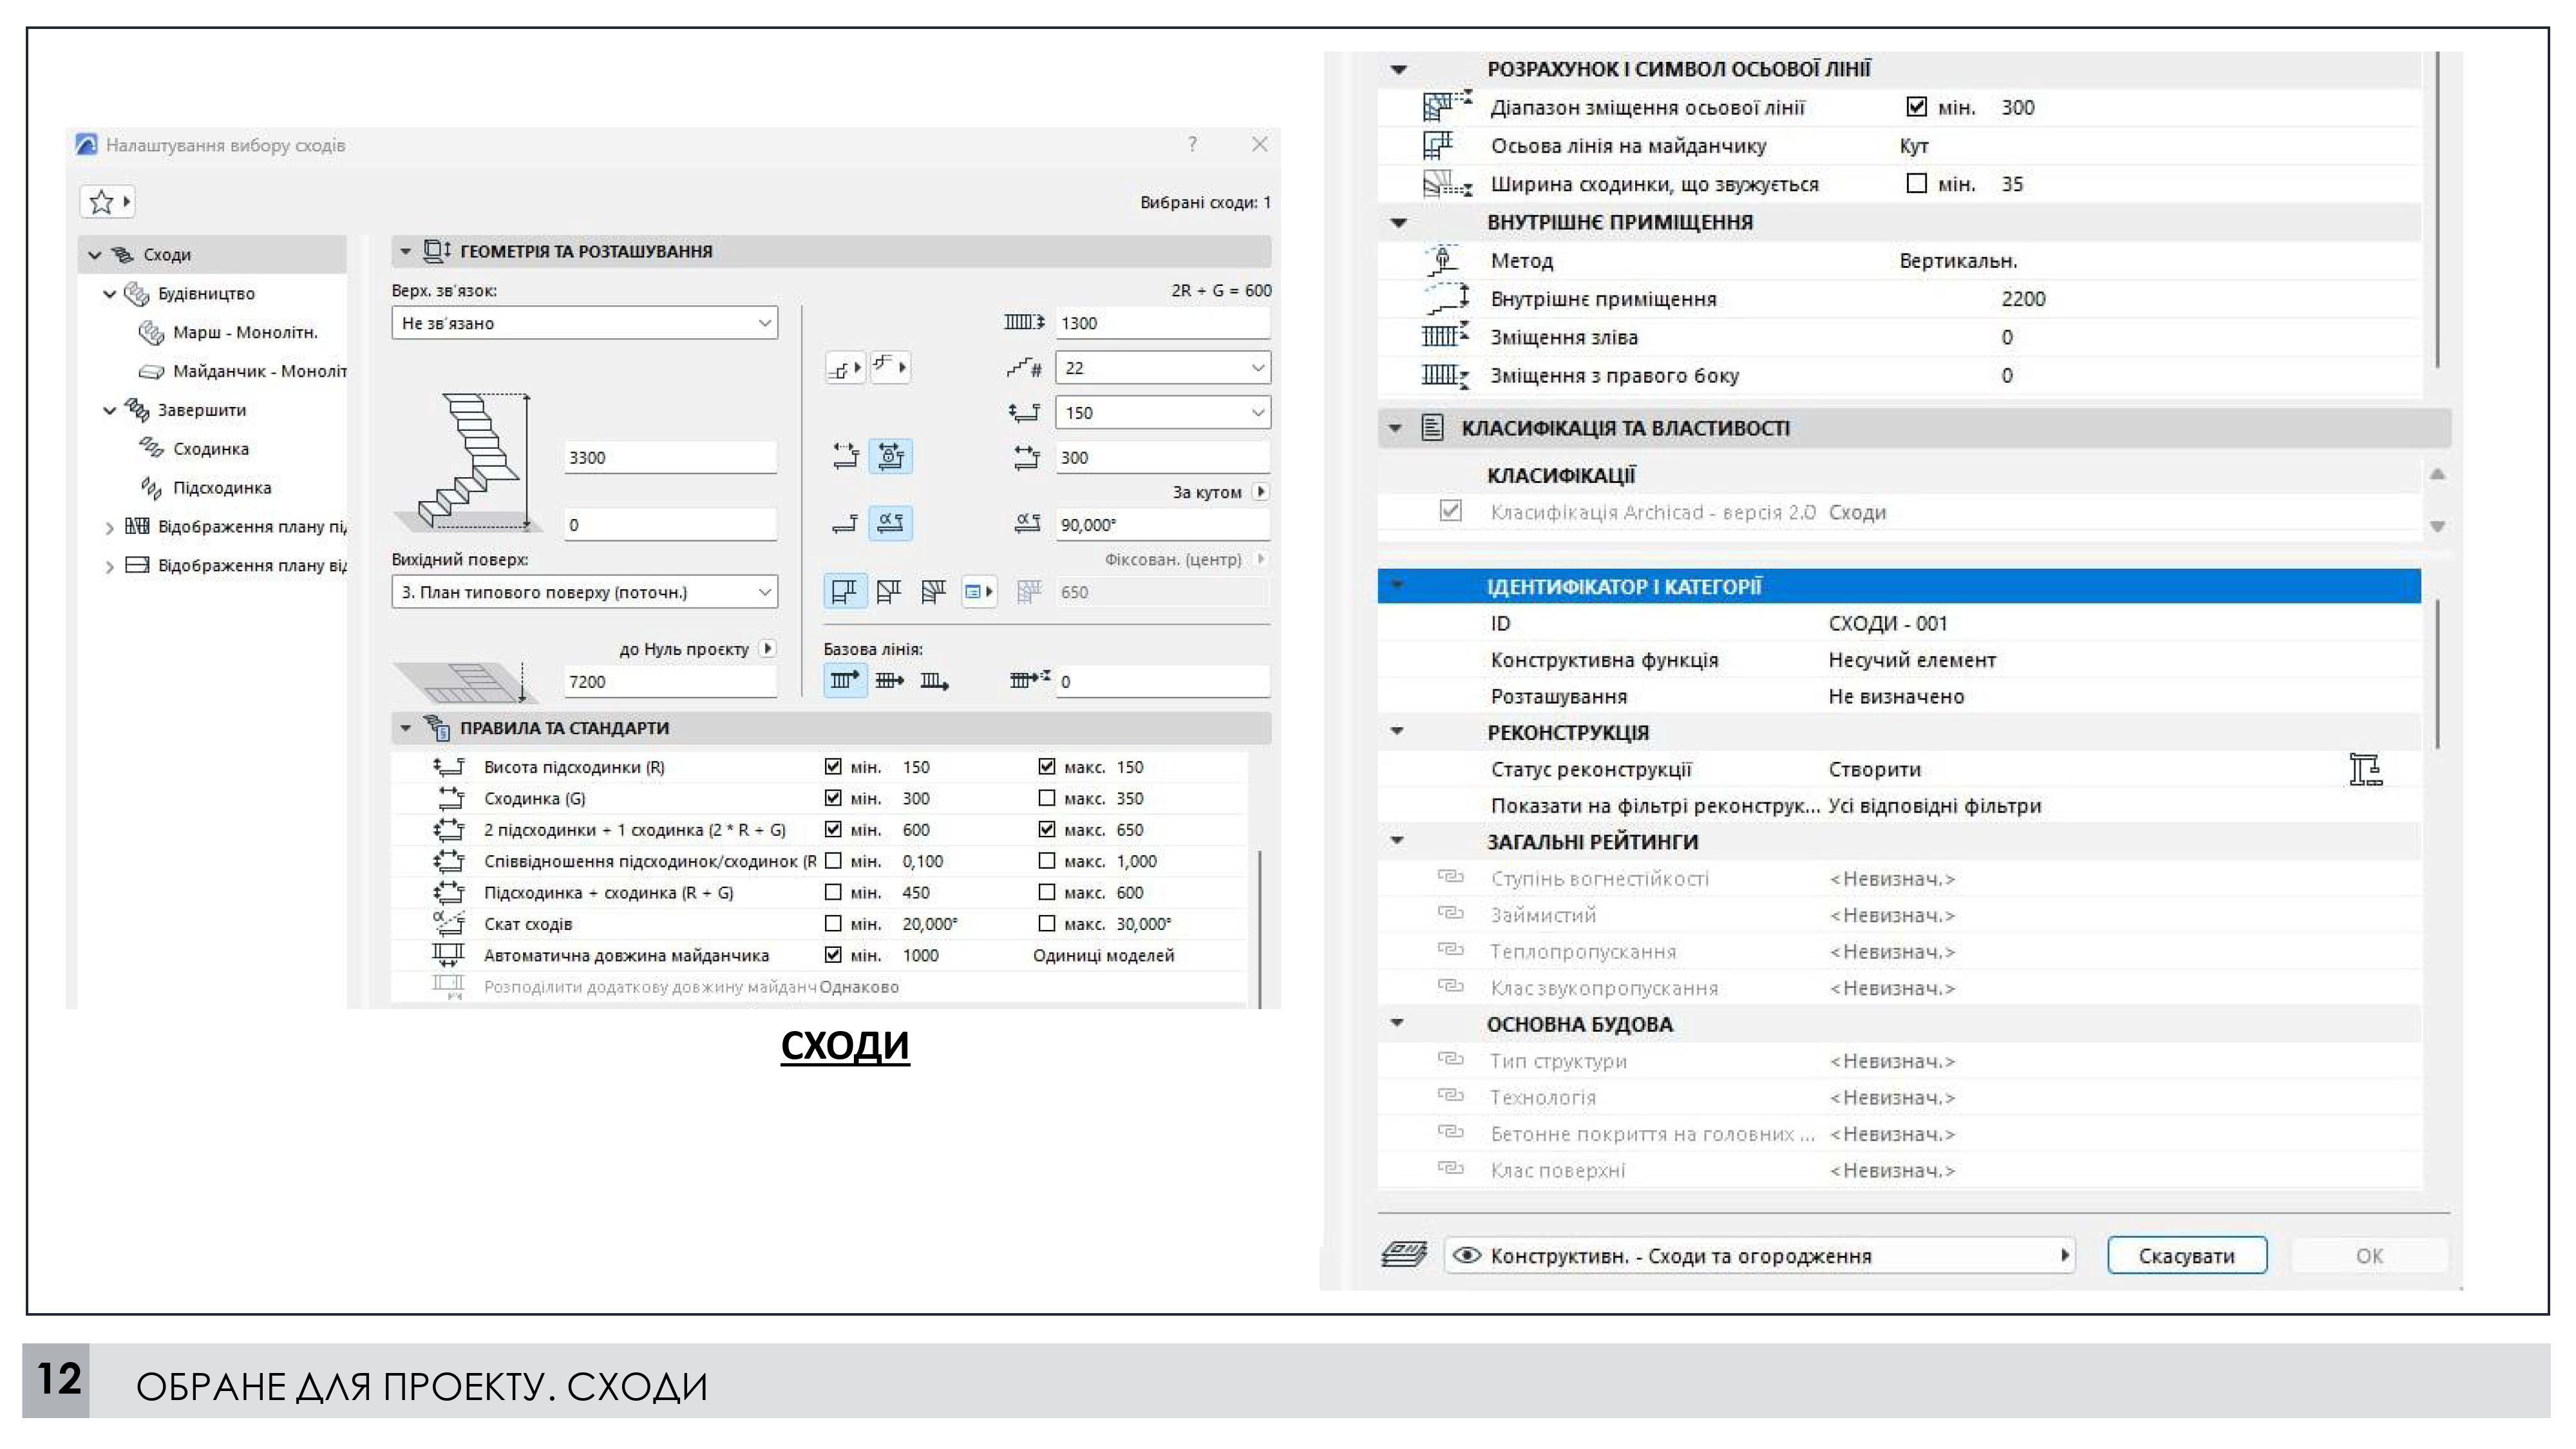Click the Класифікація та властивості panel icon

coord(1432,428)
